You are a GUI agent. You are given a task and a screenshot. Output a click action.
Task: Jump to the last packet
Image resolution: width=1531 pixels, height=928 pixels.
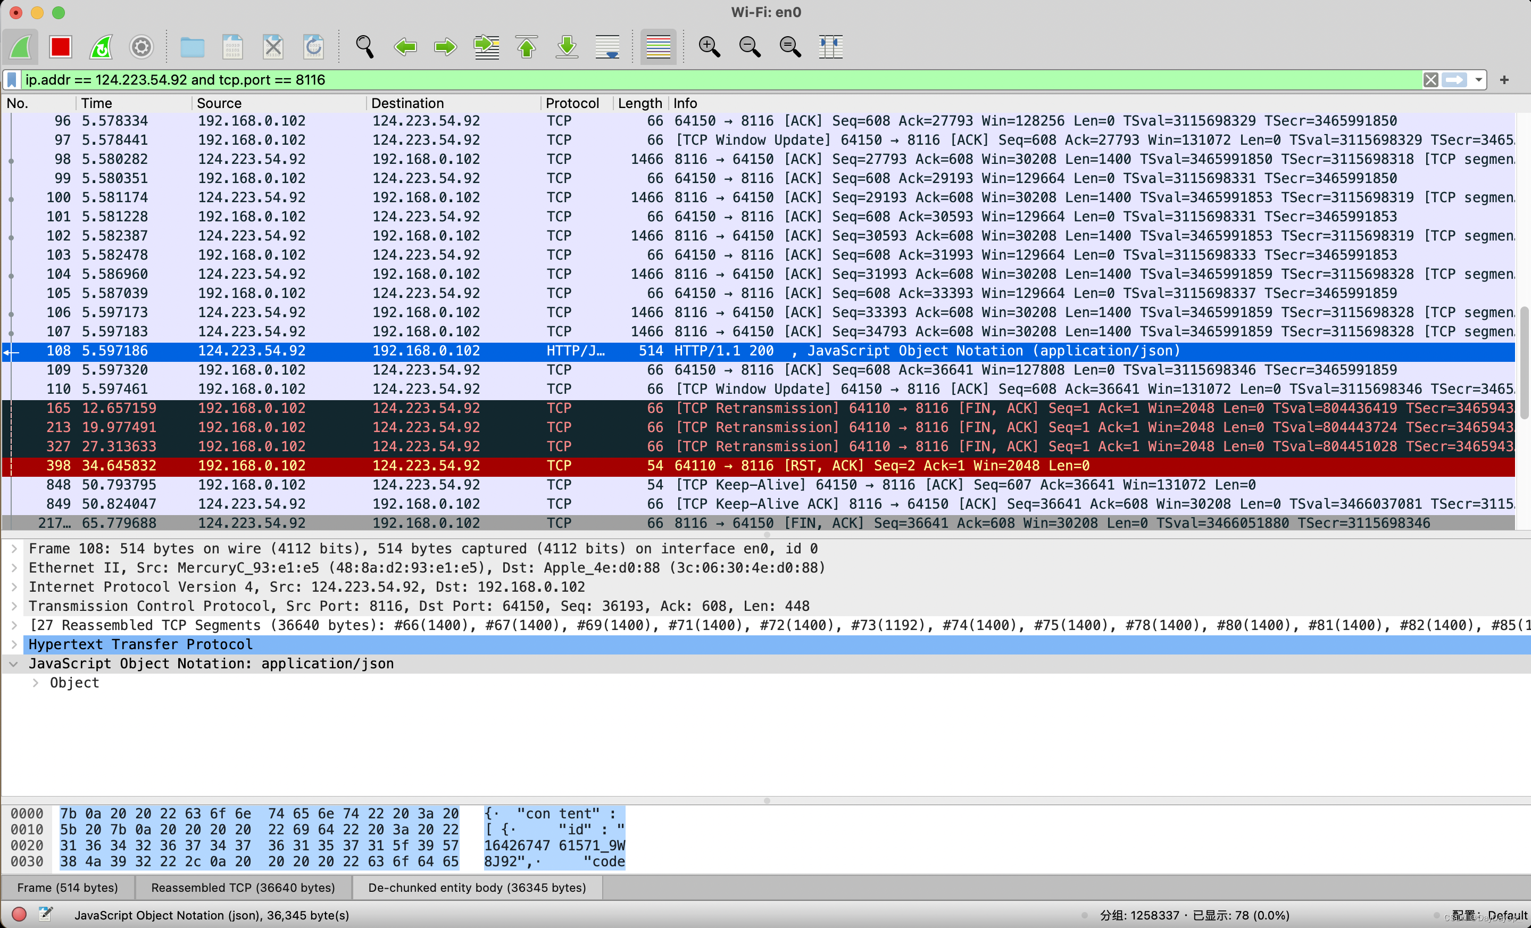(567, 47)
